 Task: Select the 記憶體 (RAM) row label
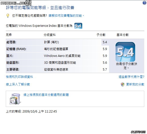[16, 49]
